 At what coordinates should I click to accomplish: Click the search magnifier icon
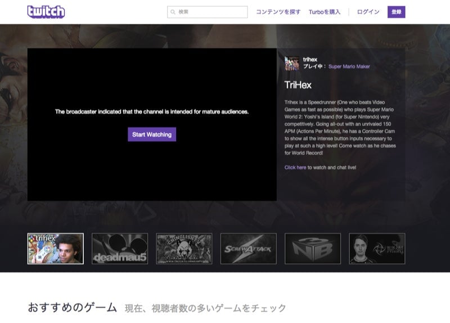pyautogui.click(x=172, y=12)
